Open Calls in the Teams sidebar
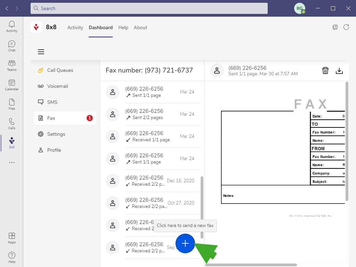 pyautogui.click(x=12, y=123)
